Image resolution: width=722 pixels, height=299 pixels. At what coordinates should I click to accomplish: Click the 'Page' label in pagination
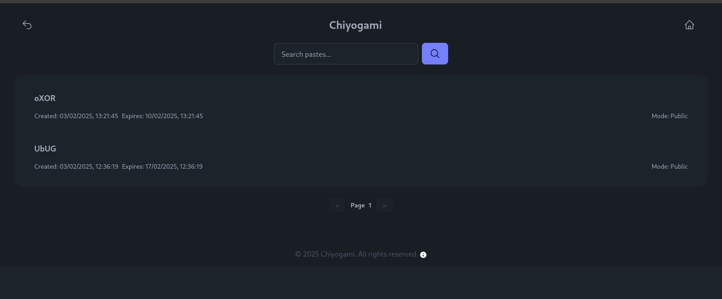coord(357,206)
